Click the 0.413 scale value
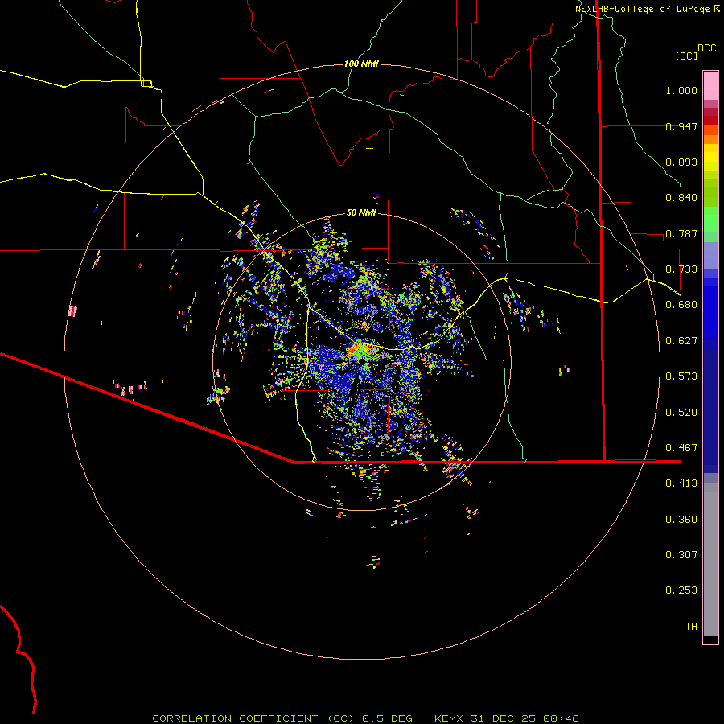 (x=681, y=483)
